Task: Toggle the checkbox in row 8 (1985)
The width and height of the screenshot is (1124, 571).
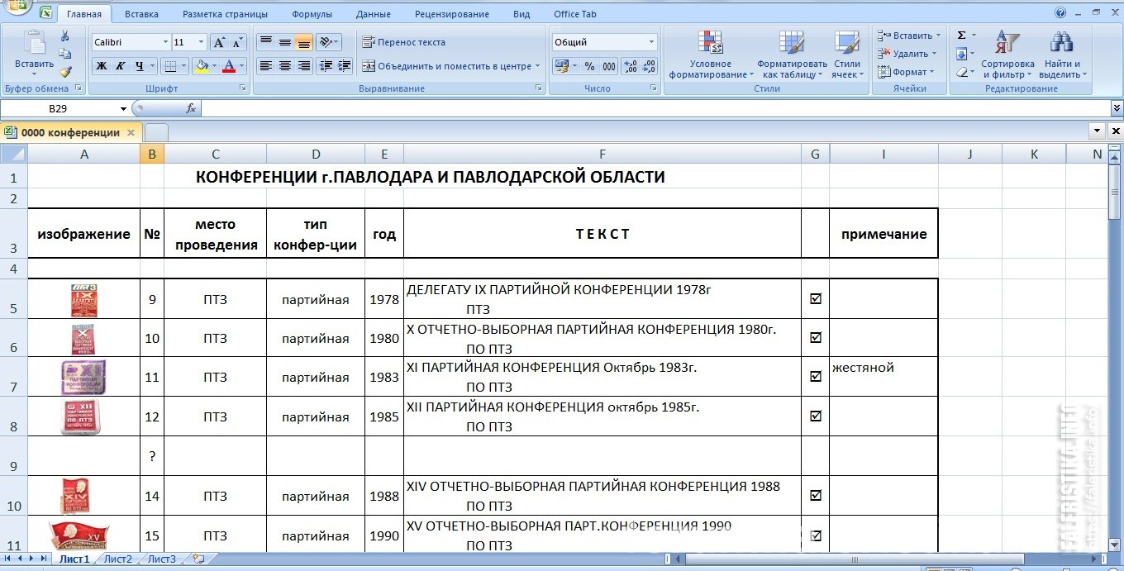Action: tap(816, 416)
